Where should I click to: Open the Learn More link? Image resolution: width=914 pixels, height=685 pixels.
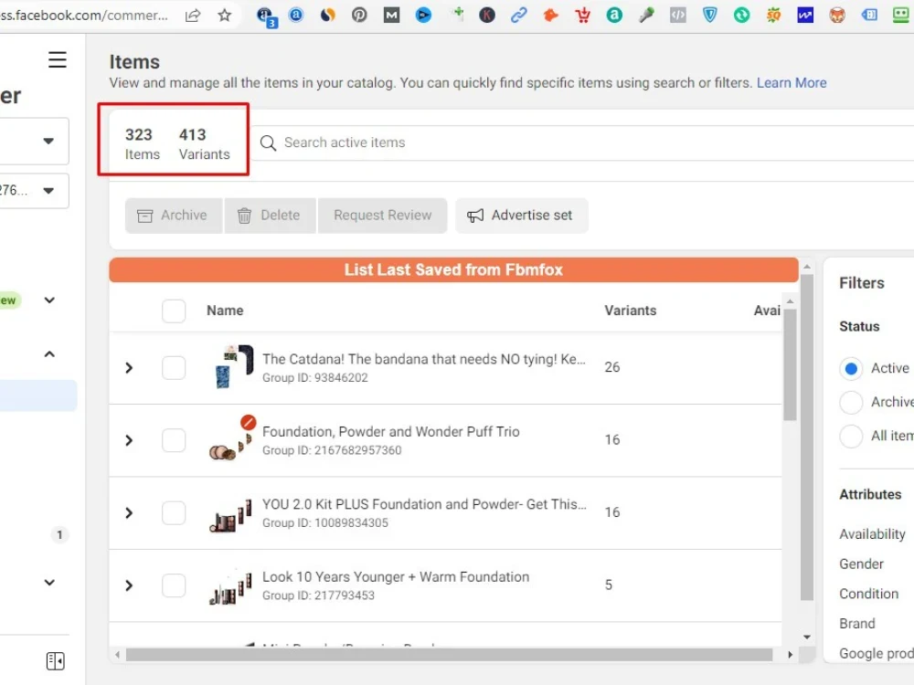click(x=791, y=83)
